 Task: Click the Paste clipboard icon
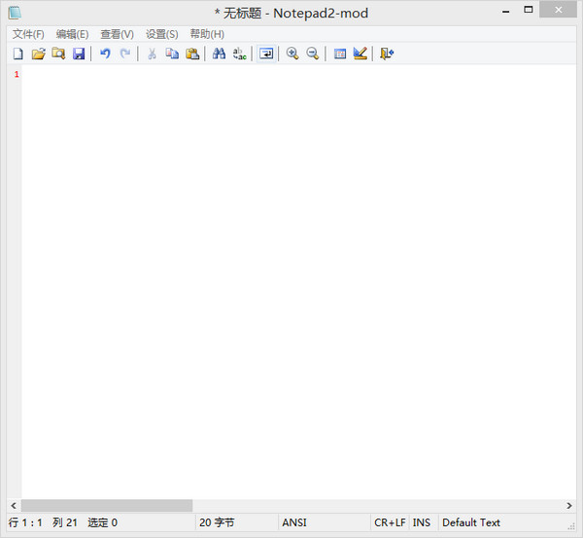click(x=192, y=54)
